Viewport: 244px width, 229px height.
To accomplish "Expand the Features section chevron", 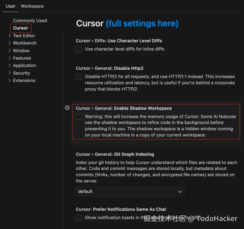I will click(x=10, y=58).
